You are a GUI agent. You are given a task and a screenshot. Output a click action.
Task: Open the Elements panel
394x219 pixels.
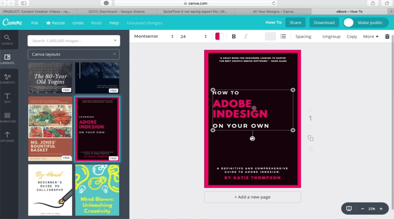7,79
